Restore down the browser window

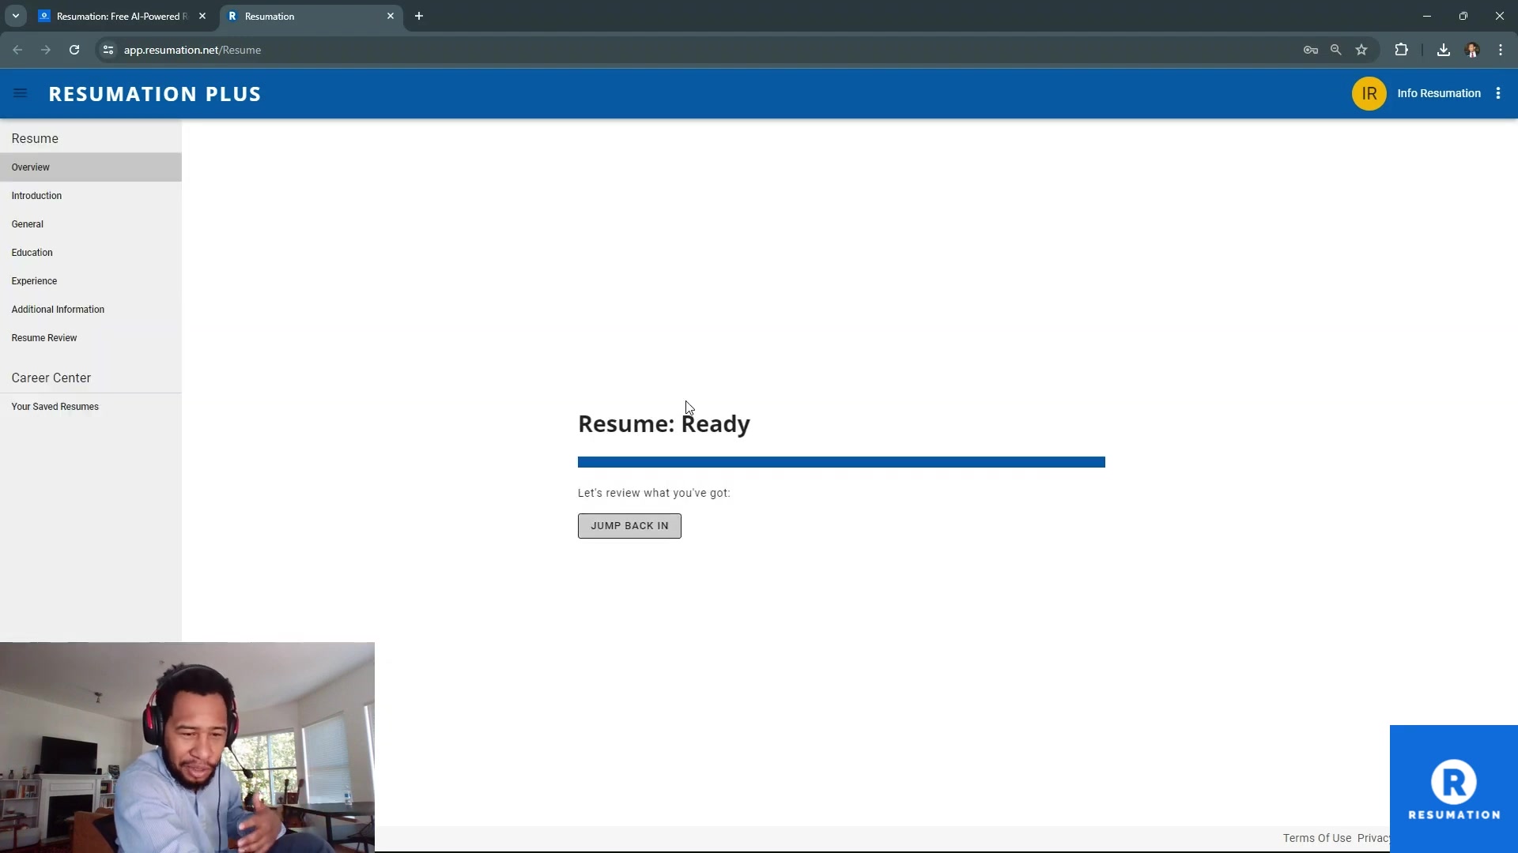click(1463, 16)
